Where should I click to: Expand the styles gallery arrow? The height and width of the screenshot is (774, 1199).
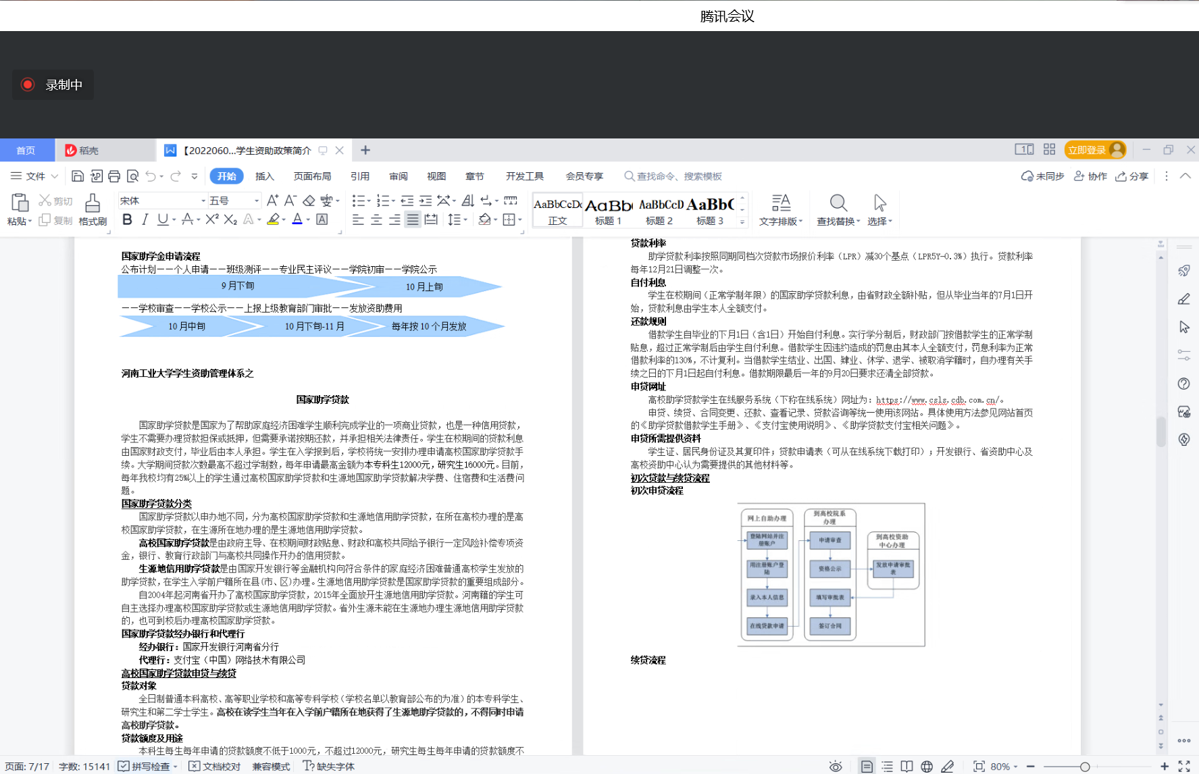pyautogui.click(x=742, y=222)
